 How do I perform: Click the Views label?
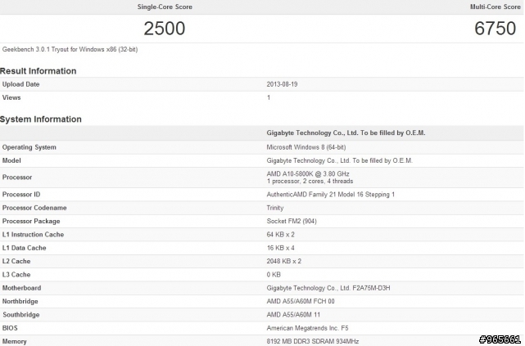coord(11,97)
